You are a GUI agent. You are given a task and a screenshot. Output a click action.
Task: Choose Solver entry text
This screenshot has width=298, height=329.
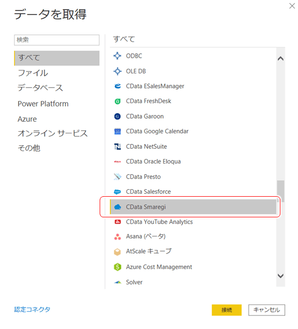click(x=134, y=282)
